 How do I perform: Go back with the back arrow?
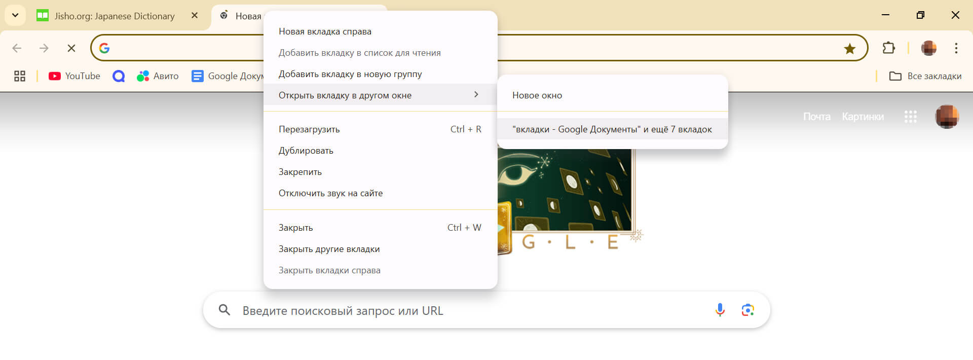coord(17,48)
